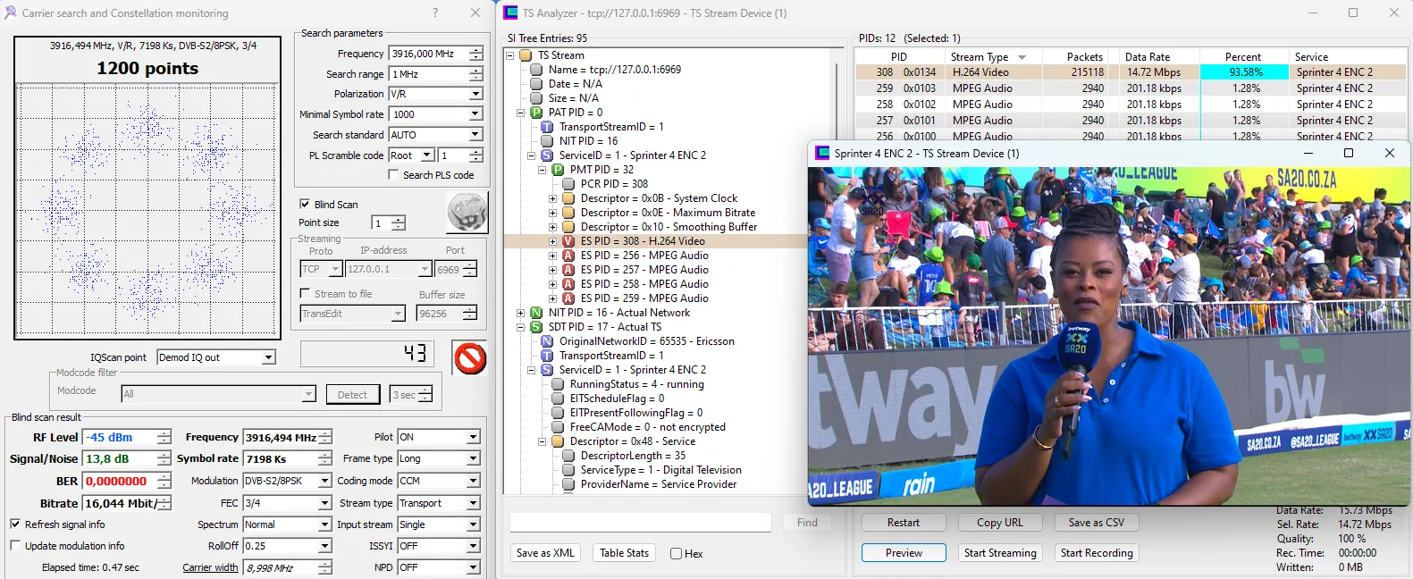Image resolution: width=1413 pixels, height=579 pixels.
Task: Click the Frequency spinner in search parameters
Action: click(x=475, y=54)
